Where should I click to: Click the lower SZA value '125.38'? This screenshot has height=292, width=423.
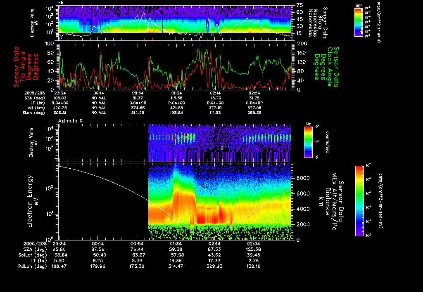tap(253, 250)
